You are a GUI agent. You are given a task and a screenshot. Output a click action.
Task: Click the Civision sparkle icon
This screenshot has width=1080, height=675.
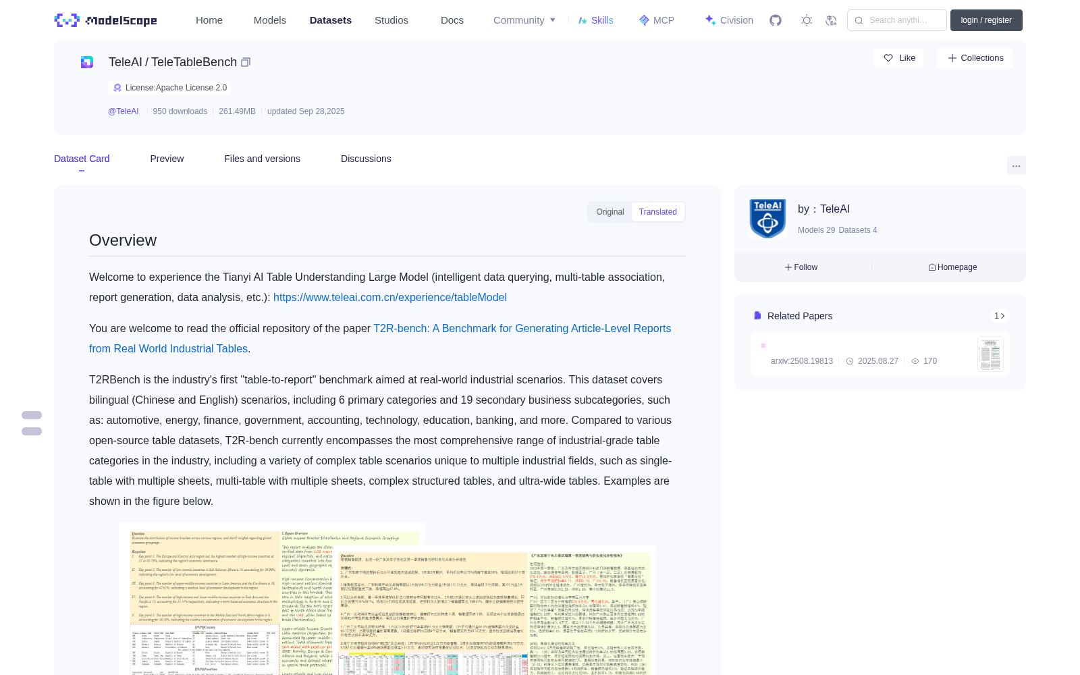pyautogui.click(x=710, y=20)
